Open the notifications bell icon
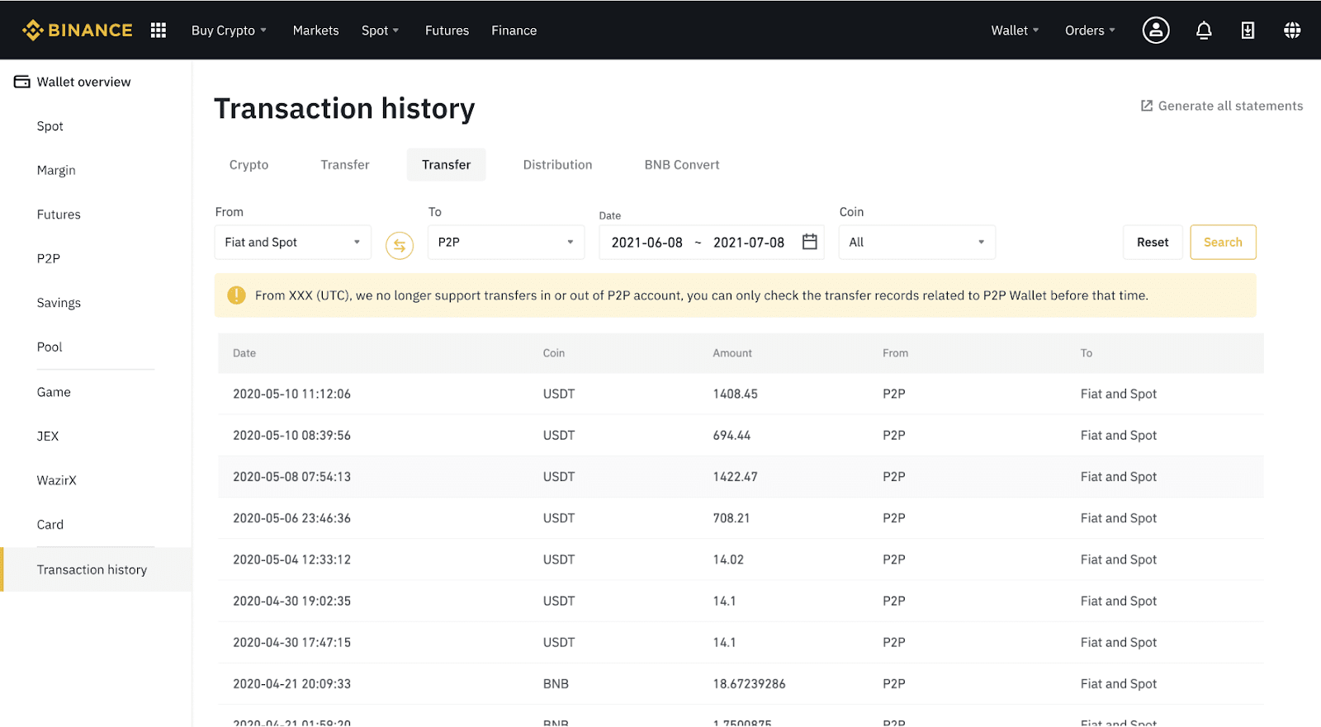 (x=1204, y=31)
